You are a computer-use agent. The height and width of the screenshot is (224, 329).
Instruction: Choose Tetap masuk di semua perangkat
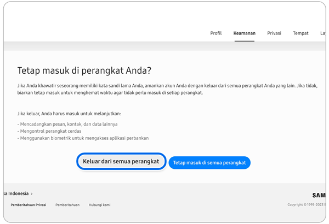(209, 163)
